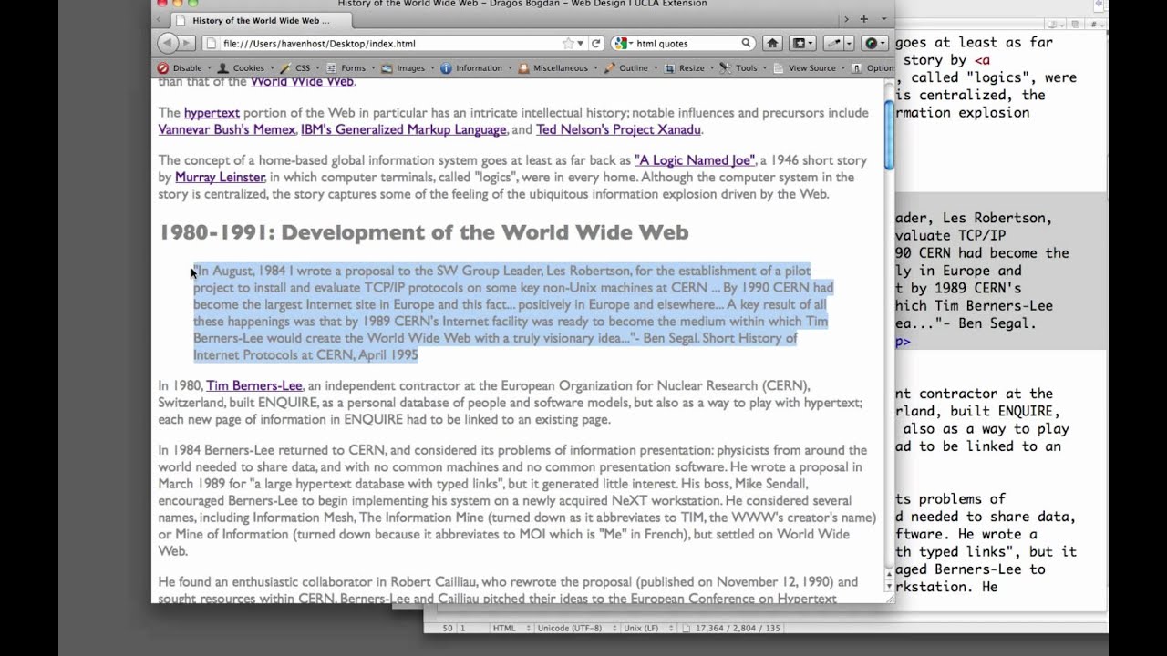Open the Unix (LF) line endings dropdown
This screenshot has width=1167, height=656.
pyautogui.click(x=646, y=628)
